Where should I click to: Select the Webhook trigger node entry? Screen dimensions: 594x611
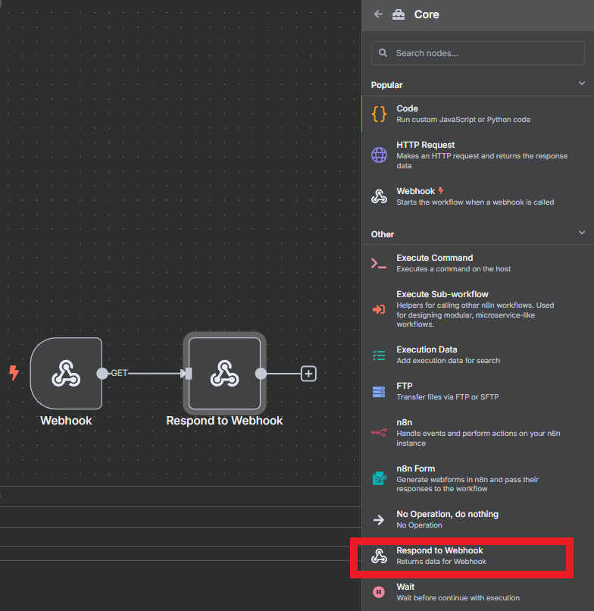click(477, 196)
